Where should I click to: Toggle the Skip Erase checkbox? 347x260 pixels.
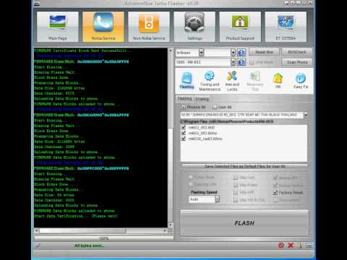pos(236,185)
